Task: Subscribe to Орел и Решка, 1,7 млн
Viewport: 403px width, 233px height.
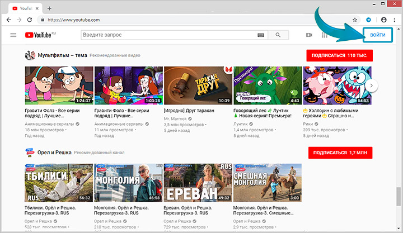Action: (340, 153)
